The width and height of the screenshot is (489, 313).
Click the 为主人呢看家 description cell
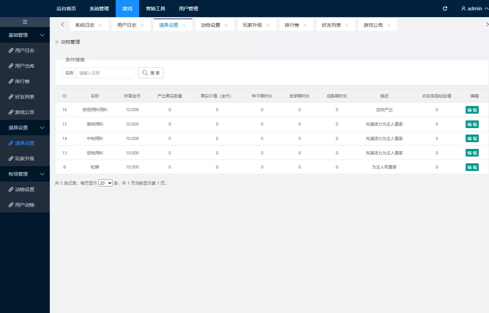coord(384,167)
